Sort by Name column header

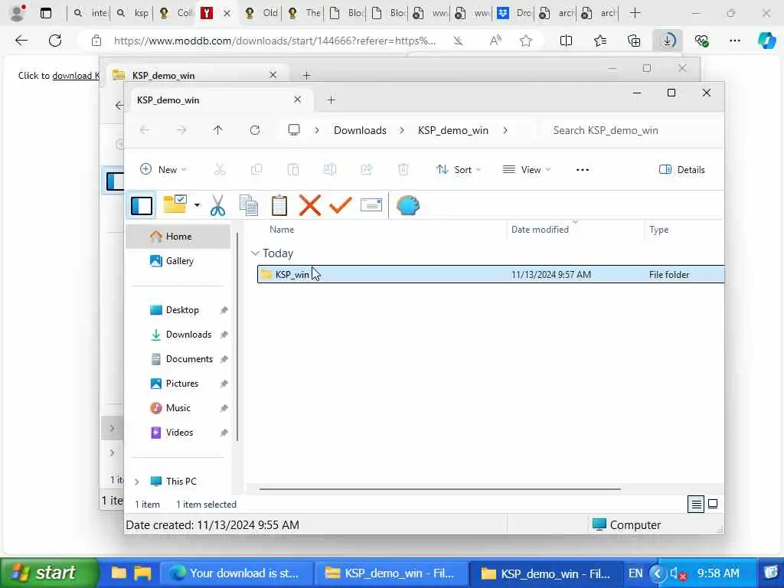tap(282, 230)
